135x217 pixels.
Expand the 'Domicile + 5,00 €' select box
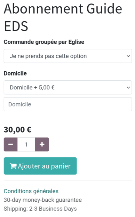tap(68, 88)
